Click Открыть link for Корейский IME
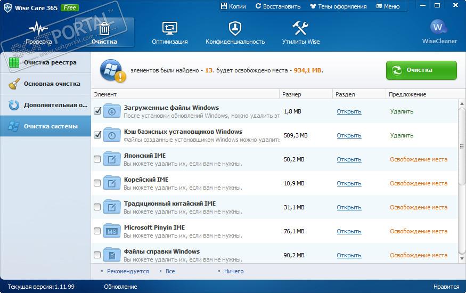Screen dimensions: 466x293 coord(349,184)
